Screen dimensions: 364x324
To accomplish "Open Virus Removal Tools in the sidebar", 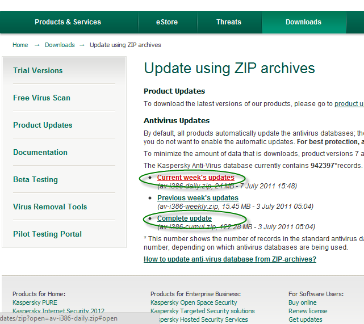I will click(x=50, y=207).
